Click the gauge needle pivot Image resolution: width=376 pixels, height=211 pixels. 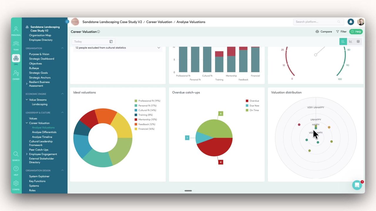(315, 55)
